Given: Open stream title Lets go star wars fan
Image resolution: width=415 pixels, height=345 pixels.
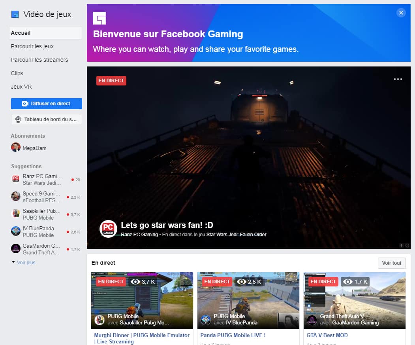Looking at the screenshot, I should coord(167,225).
